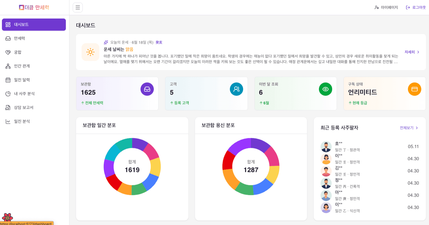This screenshot has height=225, width=429.
Task: Click the 상담 보고서 headset icon
Action: click(8, 108)
